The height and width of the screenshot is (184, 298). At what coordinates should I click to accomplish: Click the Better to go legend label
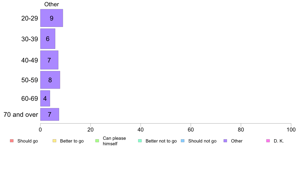pyautogui.click(x=72, y=141)
